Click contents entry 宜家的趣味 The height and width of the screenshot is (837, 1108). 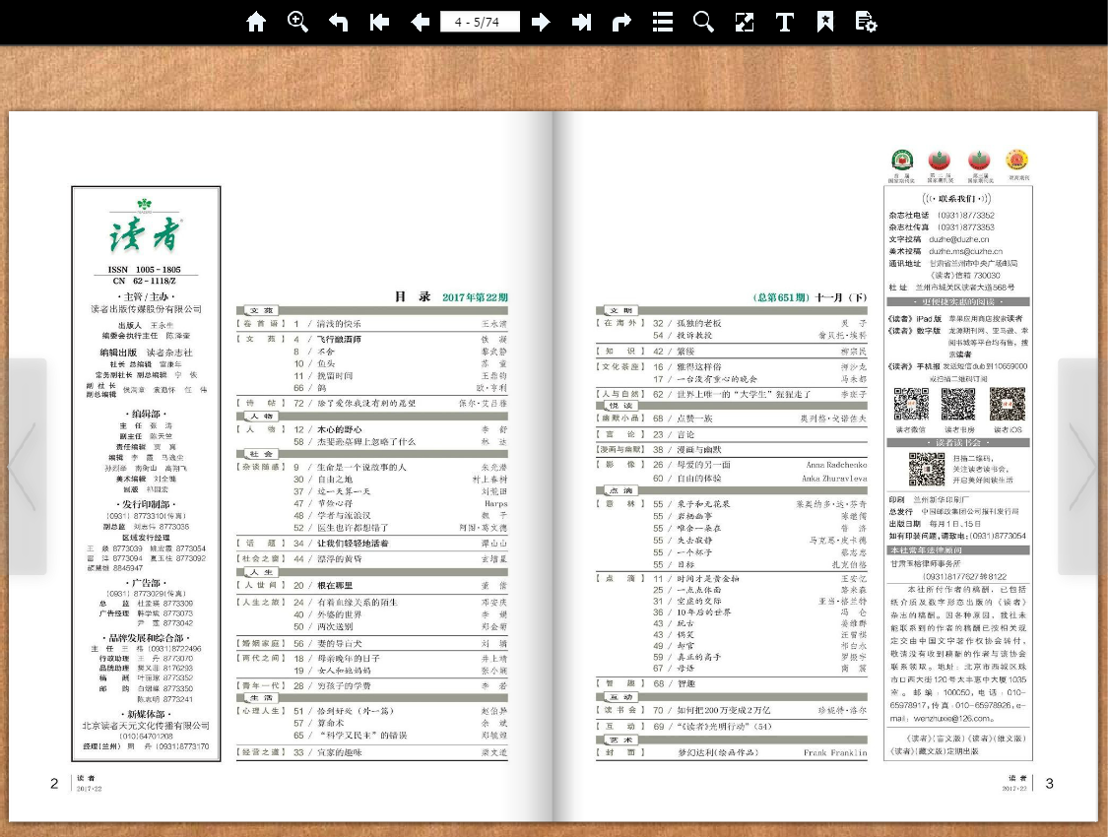pyautogui.click(x=339, y=753)
